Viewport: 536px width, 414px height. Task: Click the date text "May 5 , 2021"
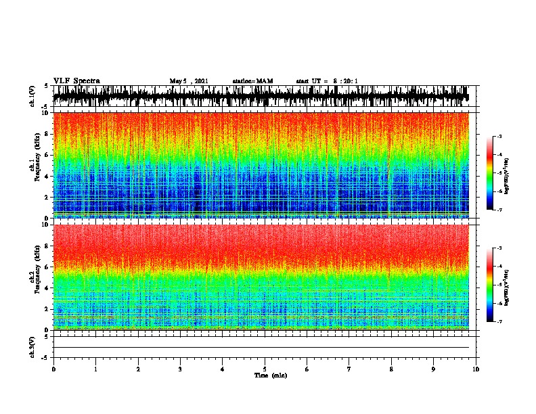coord(189,81)
